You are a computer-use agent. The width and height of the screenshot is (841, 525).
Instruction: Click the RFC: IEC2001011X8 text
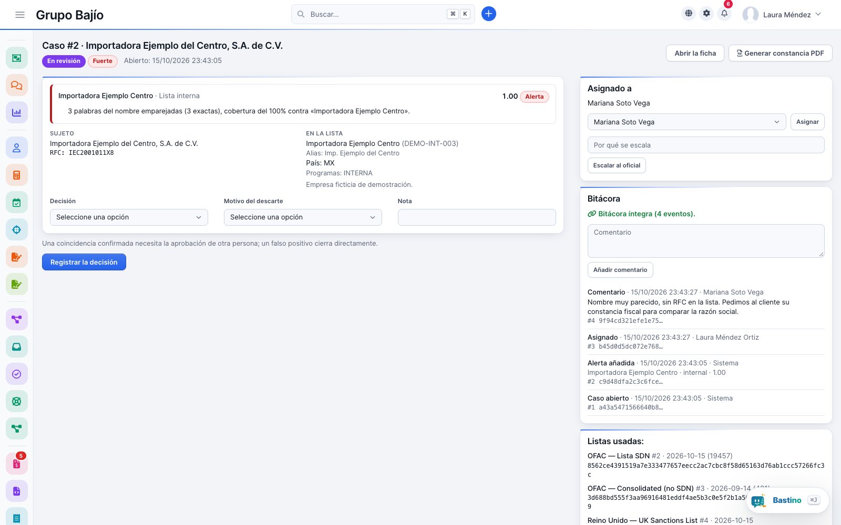[82, 153]
